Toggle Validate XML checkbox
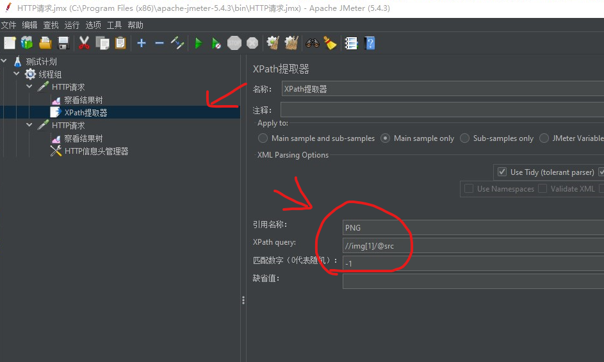The width and height of the screenshot is (604, 362). 543,188
